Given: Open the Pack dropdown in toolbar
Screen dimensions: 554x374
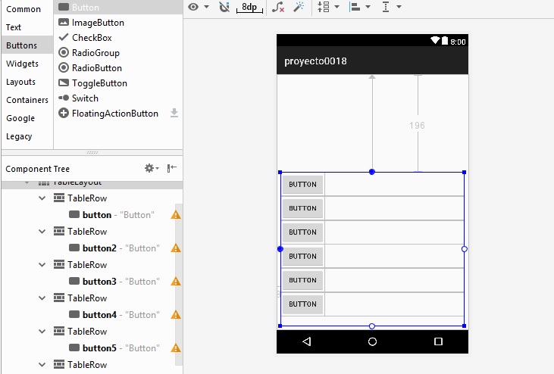Looking at the screenshot, I should click(327, 7).
